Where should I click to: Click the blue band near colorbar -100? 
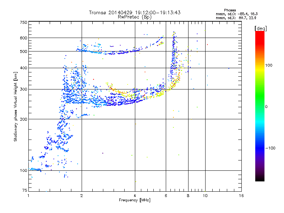click(260, 148)
